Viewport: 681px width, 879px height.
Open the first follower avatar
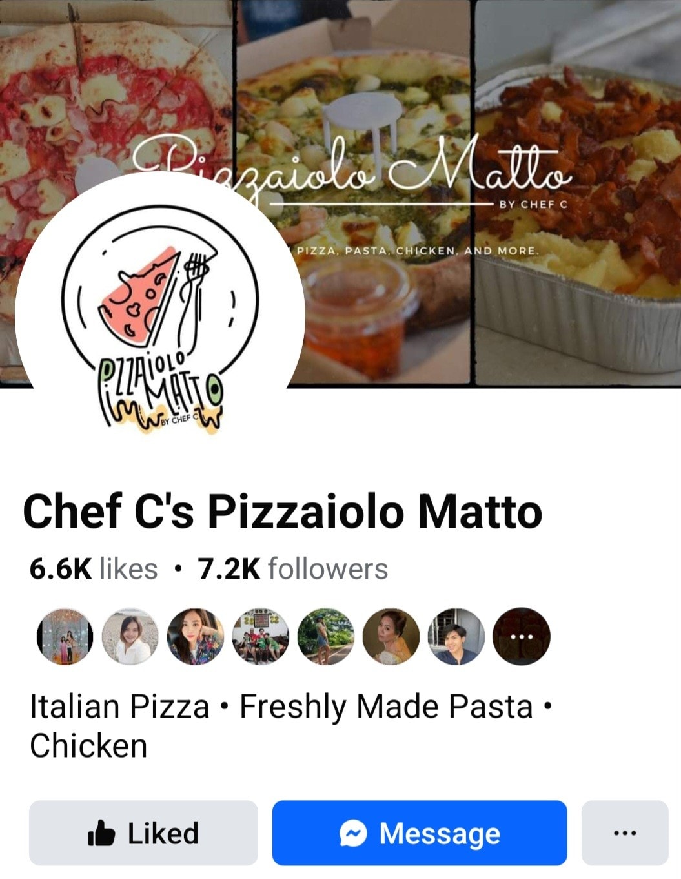tap(65, 637)
